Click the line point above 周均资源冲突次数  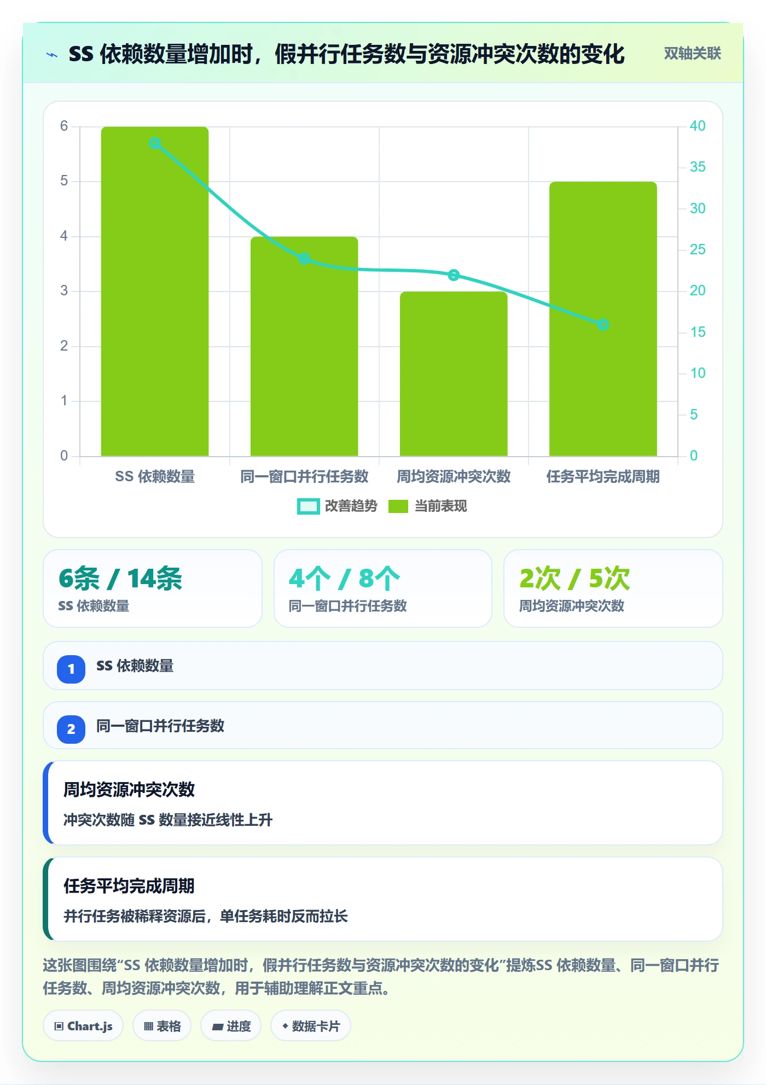point(454,275)
